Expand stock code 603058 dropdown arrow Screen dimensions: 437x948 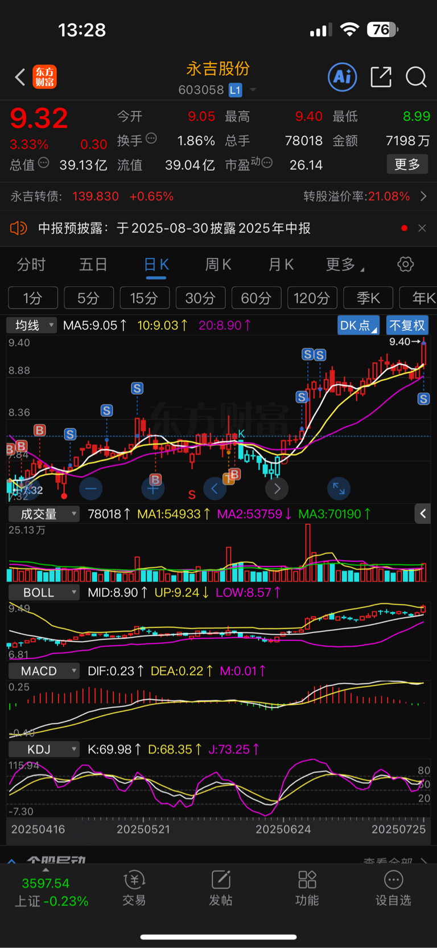tap(253, 90)
